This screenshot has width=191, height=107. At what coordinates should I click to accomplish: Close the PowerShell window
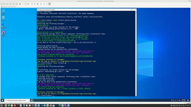coord(135,10)
